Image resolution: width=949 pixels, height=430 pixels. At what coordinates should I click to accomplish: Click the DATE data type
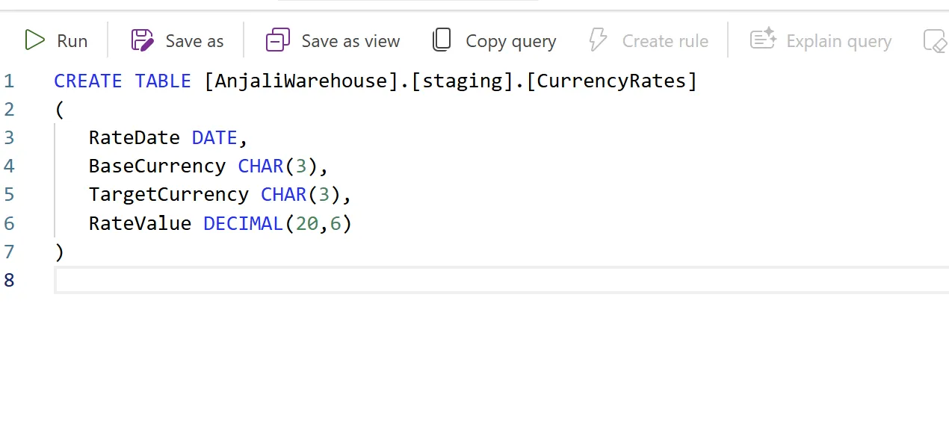tap(214, 138)
